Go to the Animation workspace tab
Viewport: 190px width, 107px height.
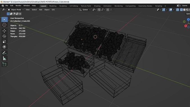tap(107, 6)
